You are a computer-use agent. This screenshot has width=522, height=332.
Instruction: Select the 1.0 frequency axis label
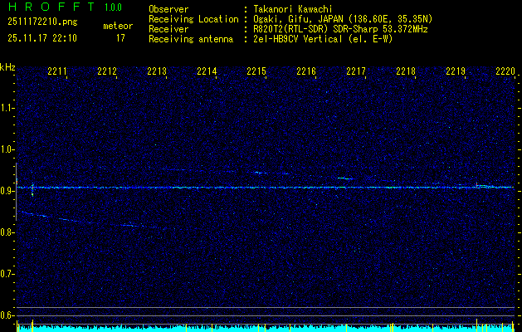click(7, 149)
